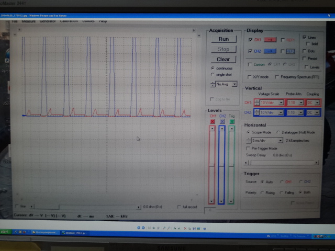335x251 pixels.
Task: Open the CH1 voltage scale dropdown
Action: (281, 102)
